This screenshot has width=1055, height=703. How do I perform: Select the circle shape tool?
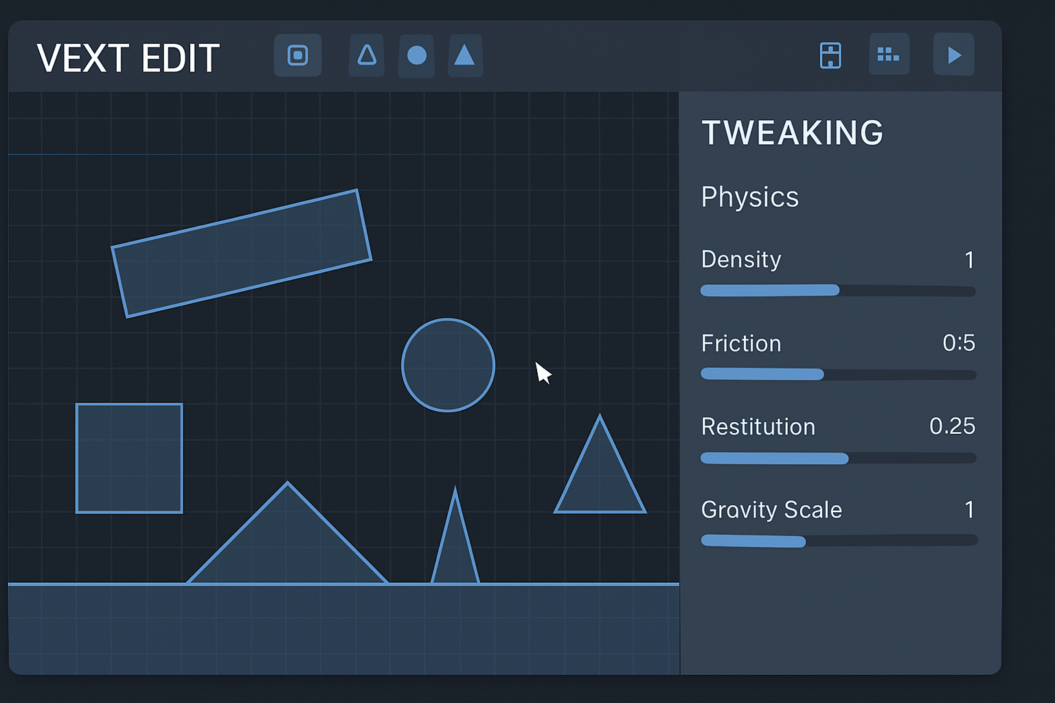[x=416, y=56]
